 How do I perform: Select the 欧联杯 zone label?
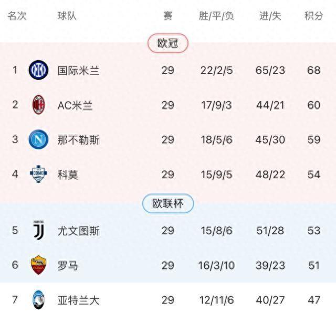pyautogui.click(x=168, y=204)
